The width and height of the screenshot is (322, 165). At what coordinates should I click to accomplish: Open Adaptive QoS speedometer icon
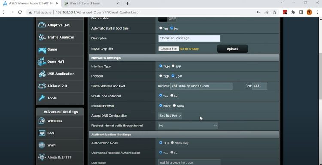tap(42, 25)
